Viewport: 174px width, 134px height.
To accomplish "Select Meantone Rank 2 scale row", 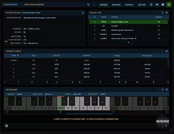I will point(128,34).
